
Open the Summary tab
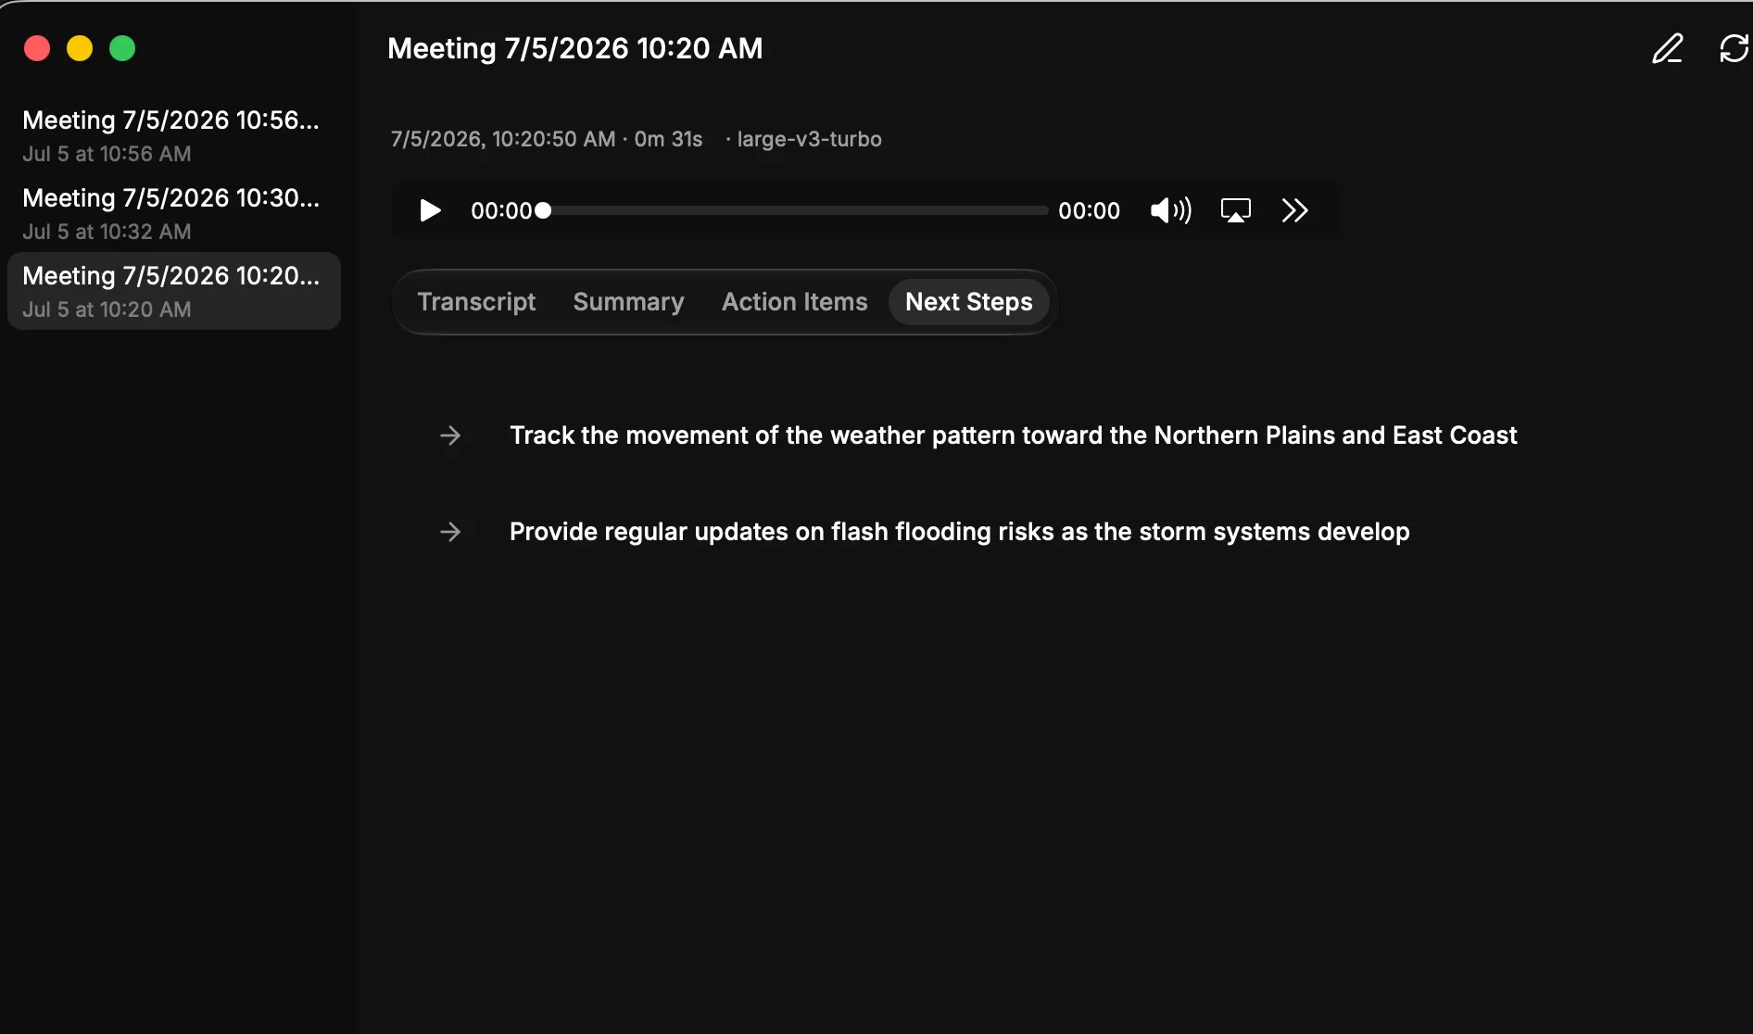628,302
